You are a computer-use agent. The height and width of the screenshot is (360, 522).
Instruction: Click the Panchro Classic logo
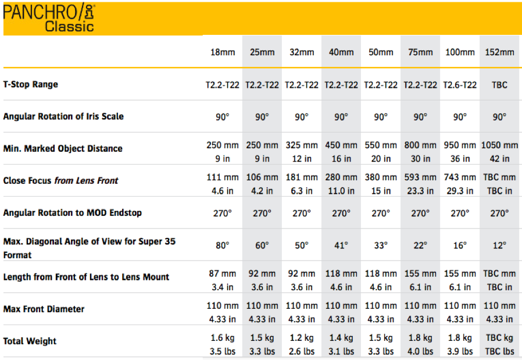(49, 18)
